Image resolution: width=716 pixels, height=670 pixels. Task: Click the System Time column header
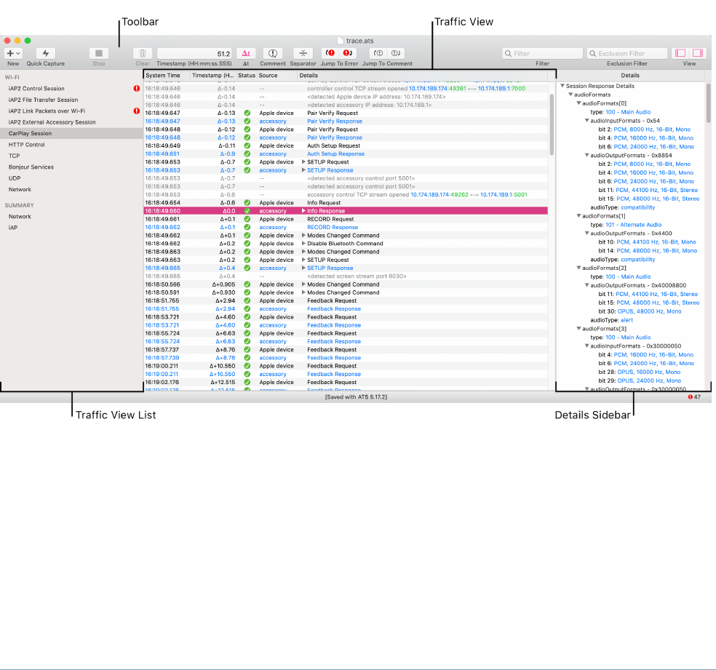pos(163,75)
